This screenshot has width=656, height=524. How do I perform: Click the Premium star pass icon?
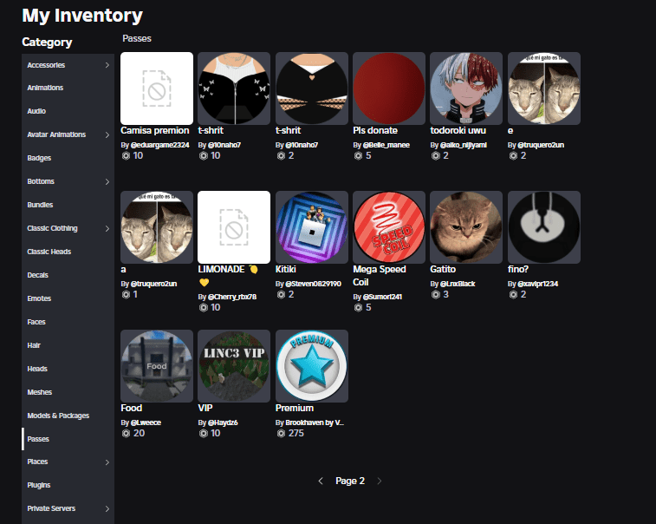(311, 365)
